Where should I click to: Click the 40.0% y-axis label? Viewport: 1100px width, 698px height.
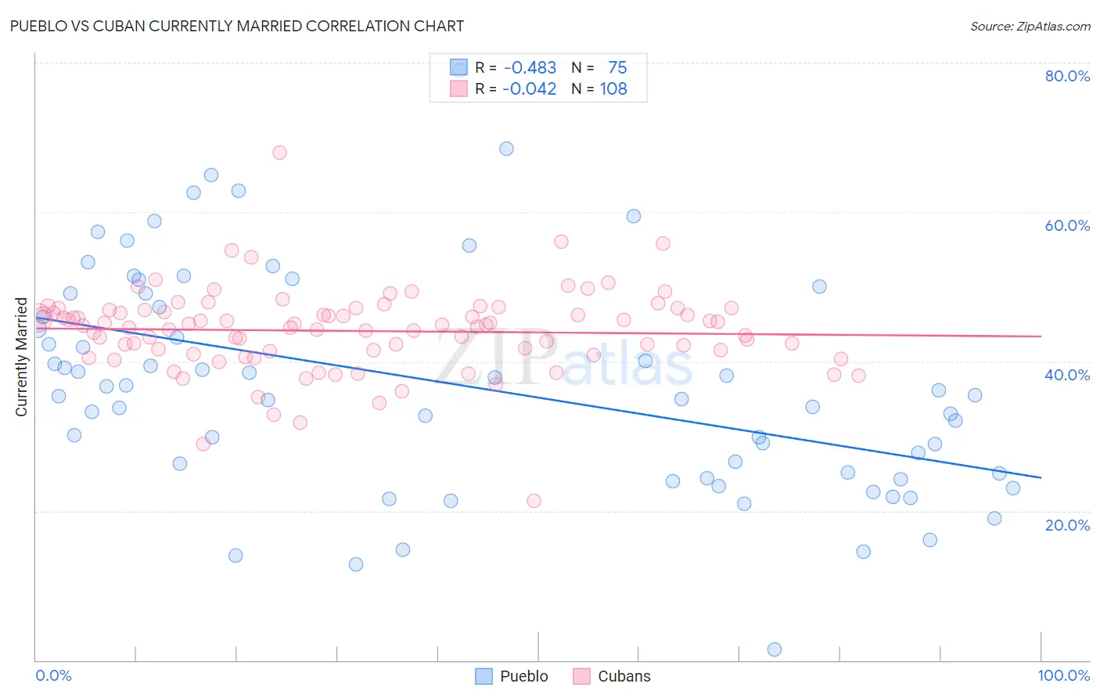[1067, 375]
